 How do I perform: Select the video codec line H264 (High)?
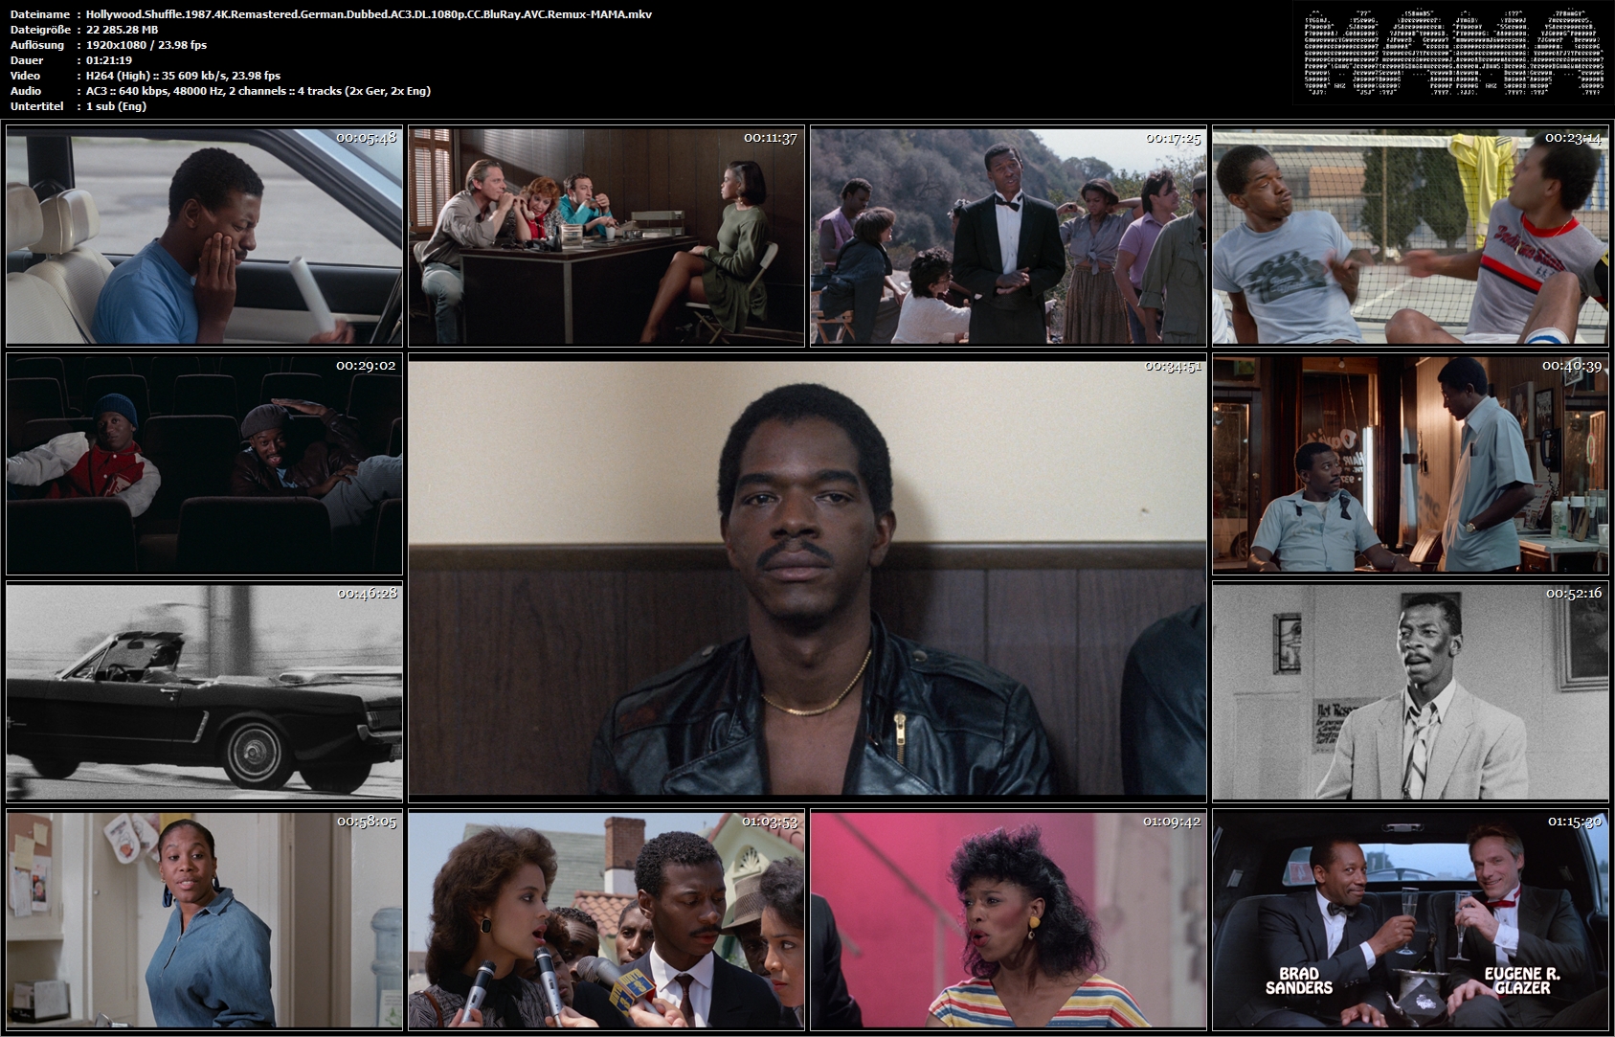[183, 76]
